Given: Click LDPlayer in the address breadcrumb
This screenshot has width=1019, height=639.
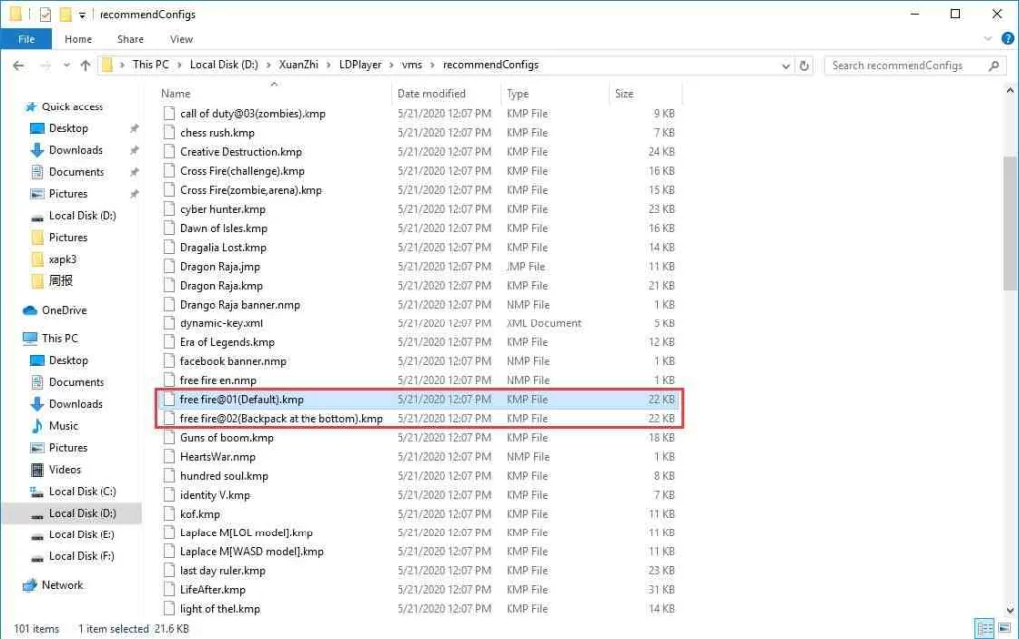Looking at the screenshot, I should tap(360, 65).
